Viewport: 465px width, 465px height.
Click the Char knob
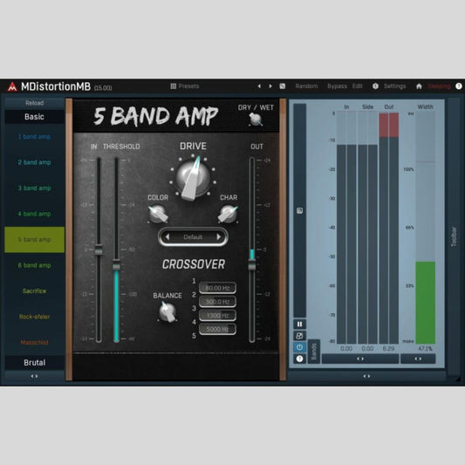point(228,214)
